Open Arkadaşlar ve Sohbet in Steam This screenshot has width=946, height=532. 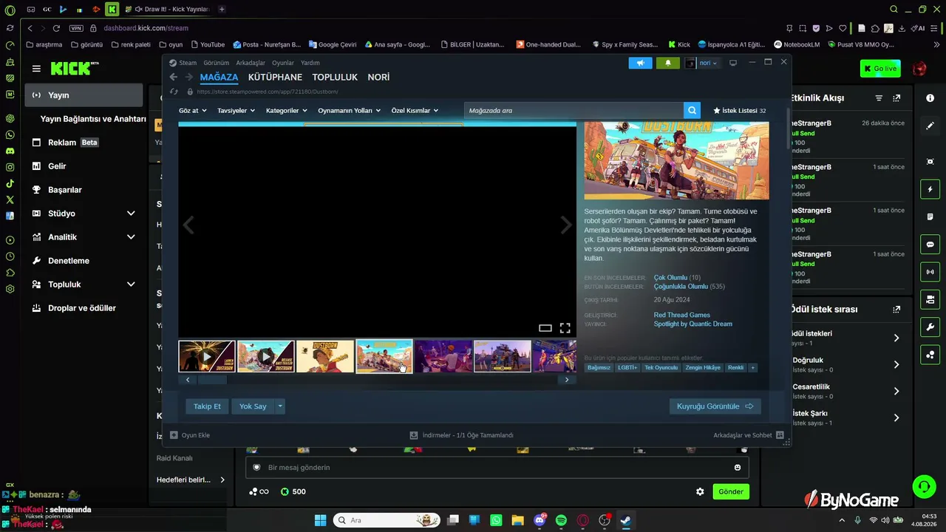[748, 435]
